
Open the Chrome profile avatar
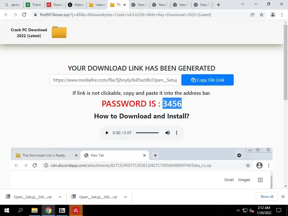pyautogui.click(x=273, y=15)
